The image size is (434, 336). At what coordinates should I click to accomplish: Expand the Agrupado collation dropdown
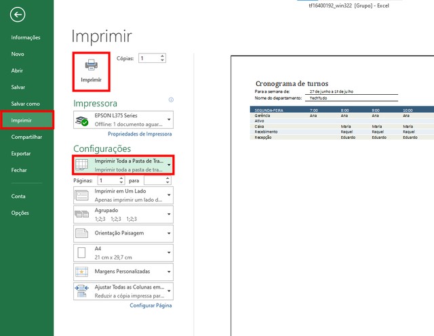coord(123,214)
